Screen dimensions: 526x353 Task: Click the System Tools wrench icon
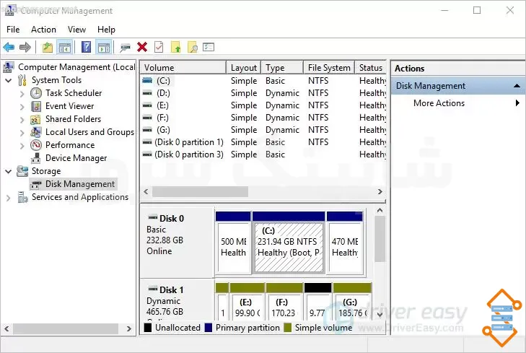tap(22, 80)
